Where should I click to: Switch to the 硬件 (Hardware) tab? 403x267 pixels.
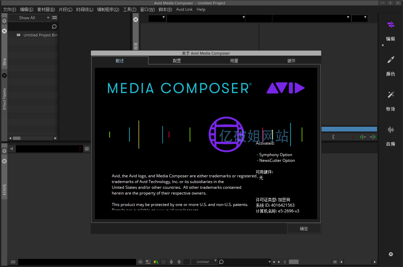291,61
